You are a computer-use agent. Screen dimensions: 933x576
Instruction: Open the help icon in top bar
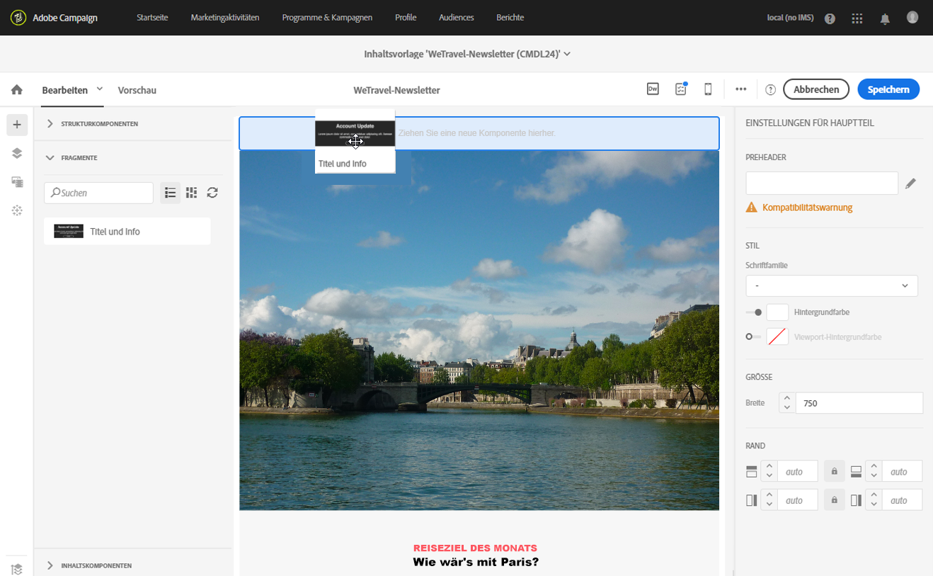[x=830, y=18]
